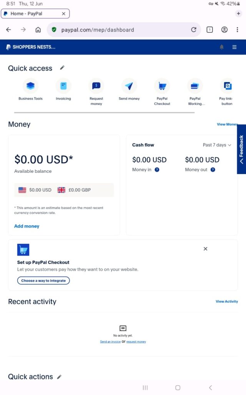Dismiss the Set up PayPal Checkout card

[205, 249]
